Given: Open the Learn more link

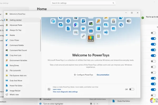Looking at the screenshot, I should click(57, 89).
